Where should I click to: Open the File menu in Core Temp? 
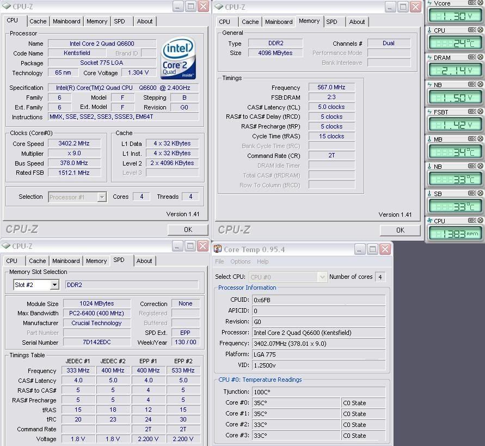219,261
